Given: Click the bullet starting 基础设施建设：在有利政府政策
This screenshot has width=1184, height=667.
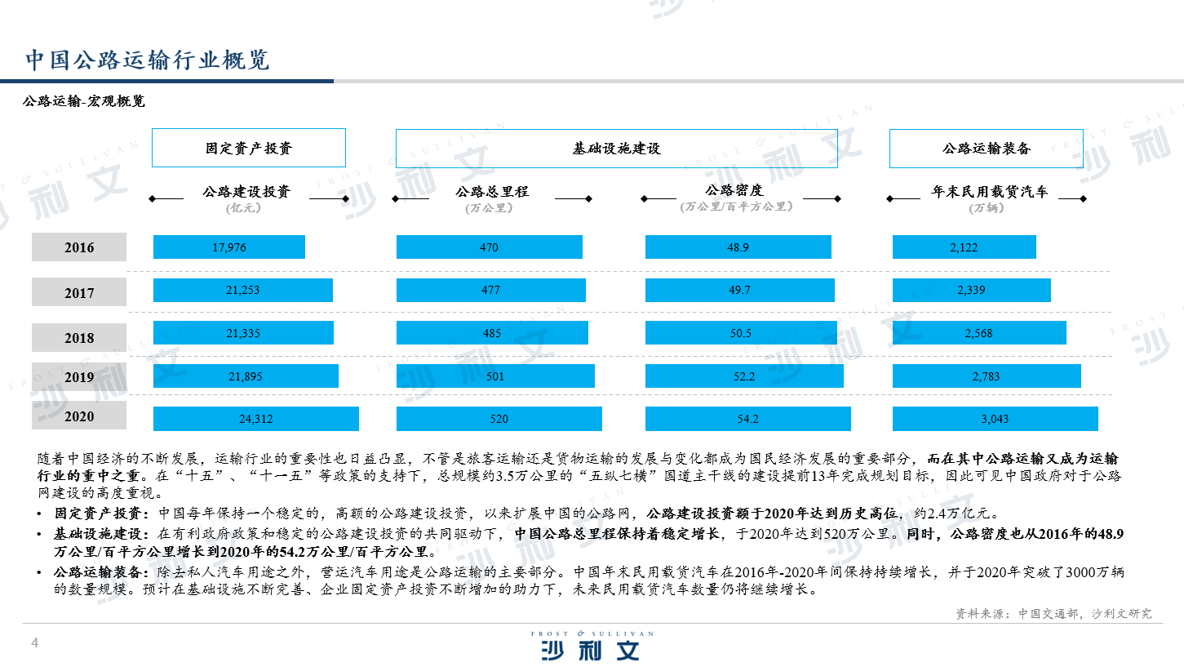Looking at the screenshot, I should click(581, 544).
